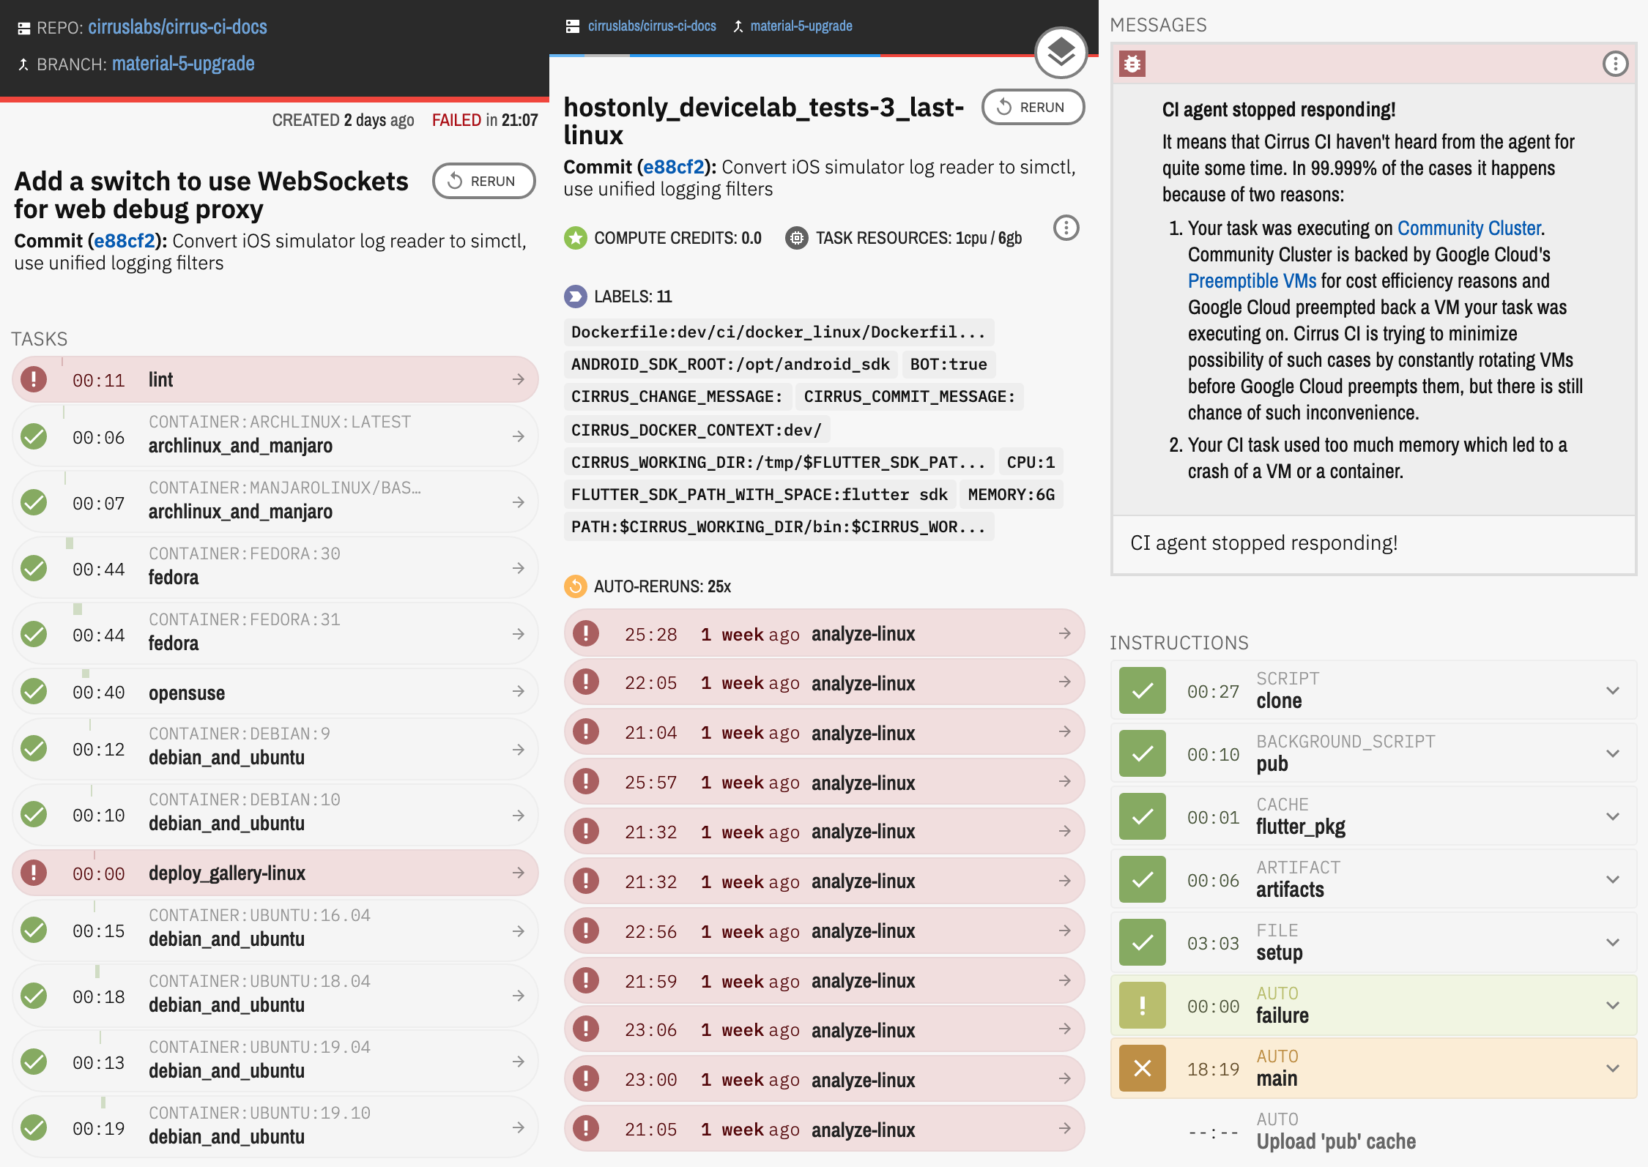Expand the main AUTO instruction chevron
Viewport: 1648px width, 1167px height.
pos(1612,1068)
